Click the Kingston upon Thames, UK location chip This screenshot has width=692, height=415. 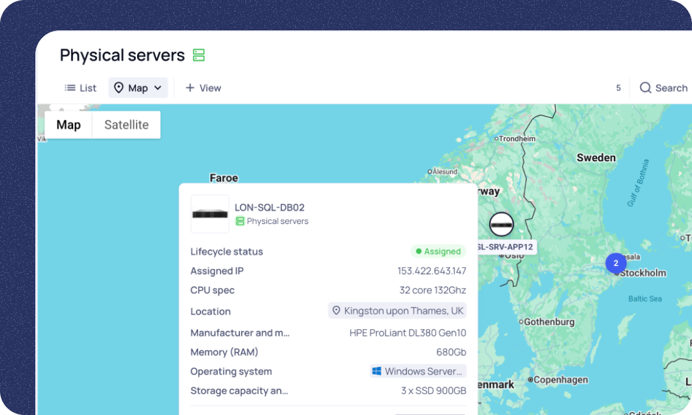397,311
